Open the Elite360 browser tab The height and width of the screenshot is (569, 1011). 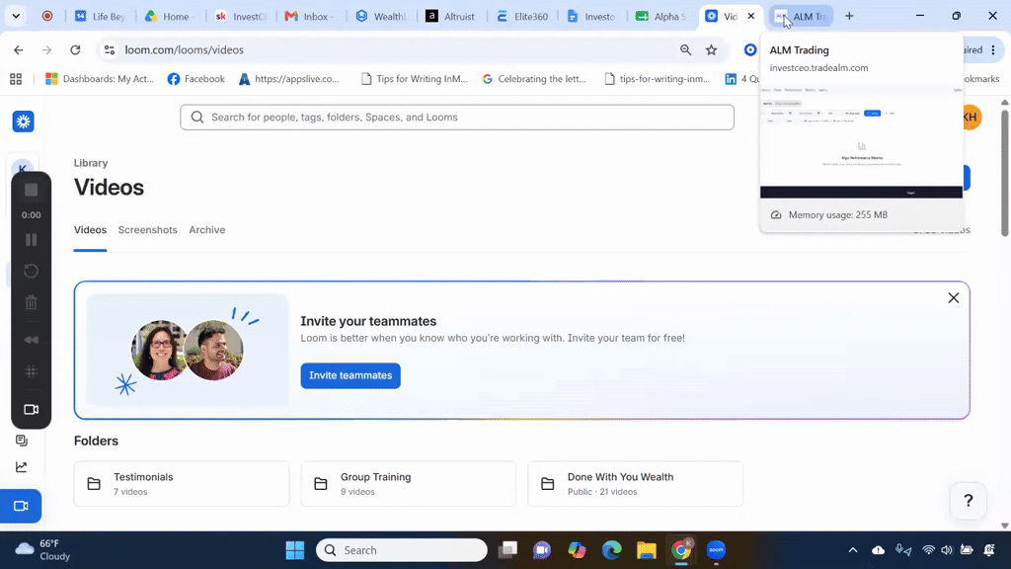(x=521, y=16)
